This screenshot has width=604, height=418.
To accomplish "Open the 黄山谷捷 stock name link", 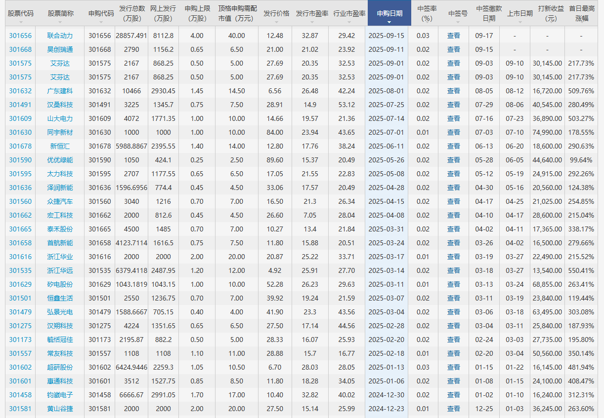I will coord(60,409).
